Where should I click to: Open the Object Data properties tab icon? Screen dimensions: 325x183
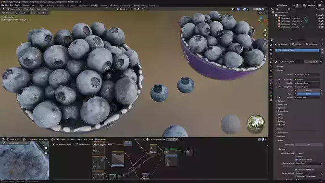coord(271,96)
